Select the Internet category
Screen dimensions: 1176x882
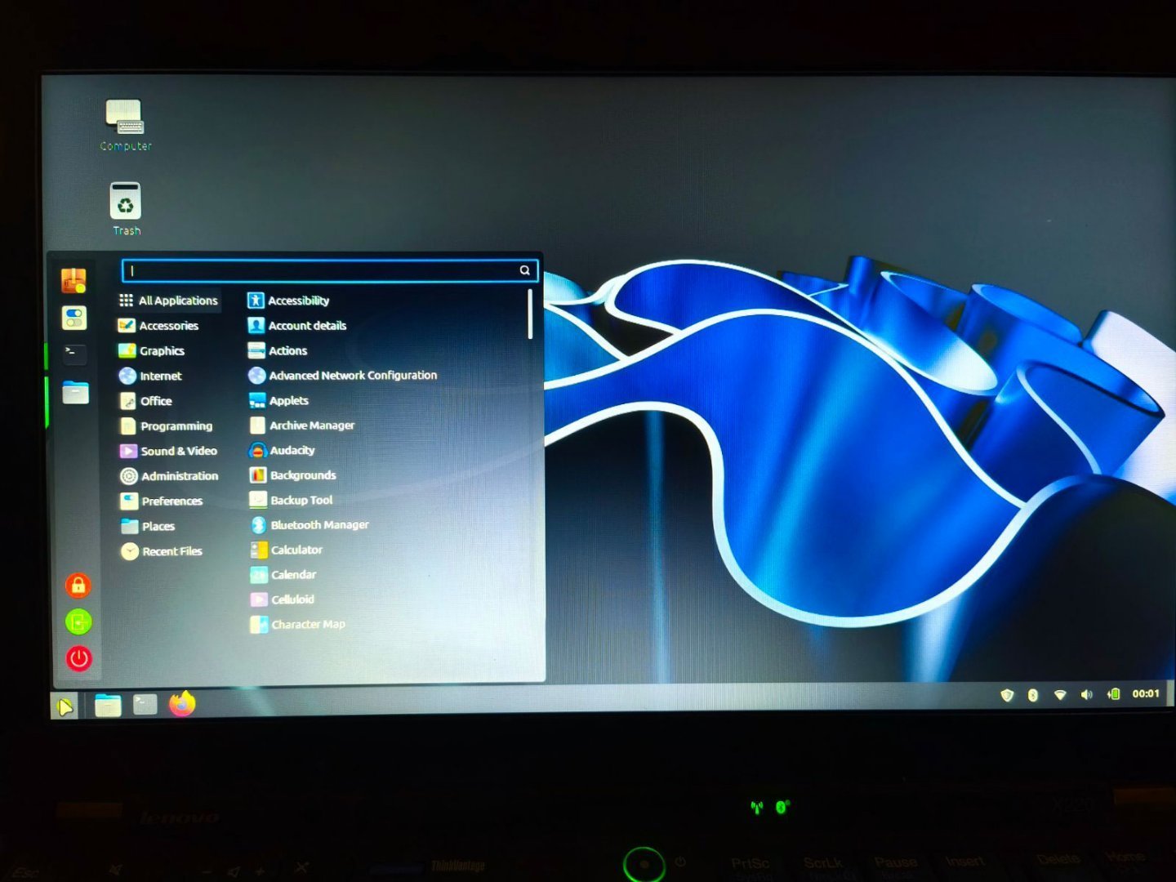tap(151, 376)
